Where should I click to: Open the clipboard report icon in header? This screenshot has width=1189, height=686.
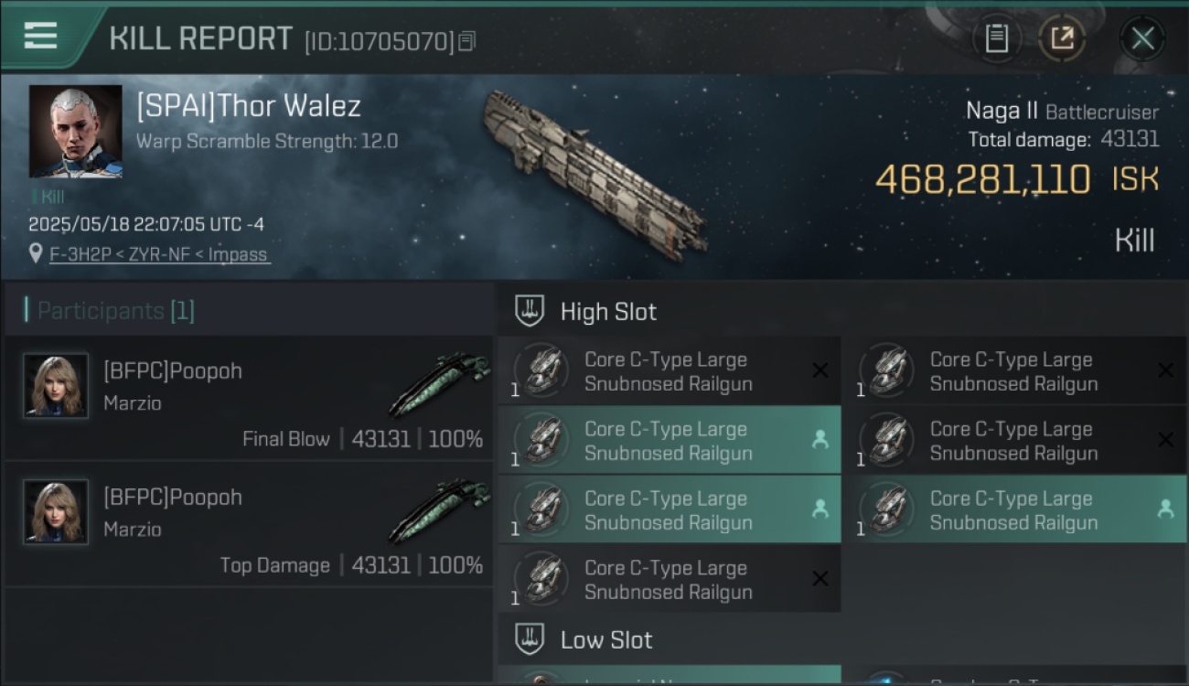pyautogui.click(x=997, y=38)
